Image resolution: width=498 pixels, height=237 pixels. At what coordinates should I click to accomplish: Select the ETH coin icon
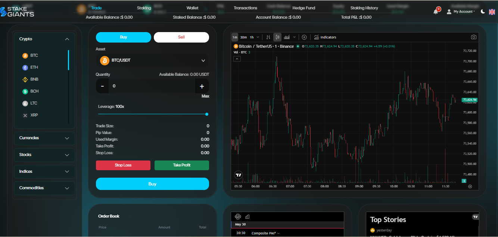[x=25, y=68]
